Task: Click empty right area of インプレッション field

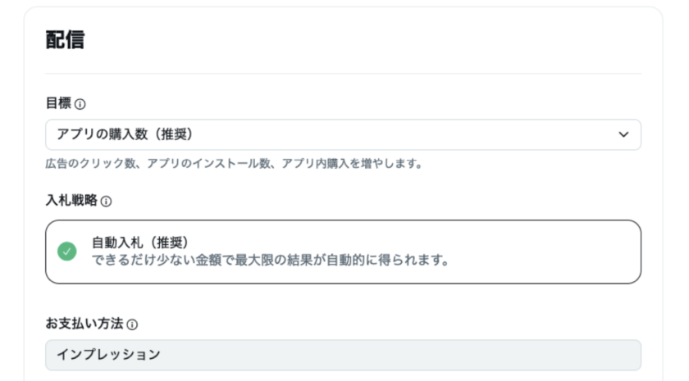Action: 492,355
